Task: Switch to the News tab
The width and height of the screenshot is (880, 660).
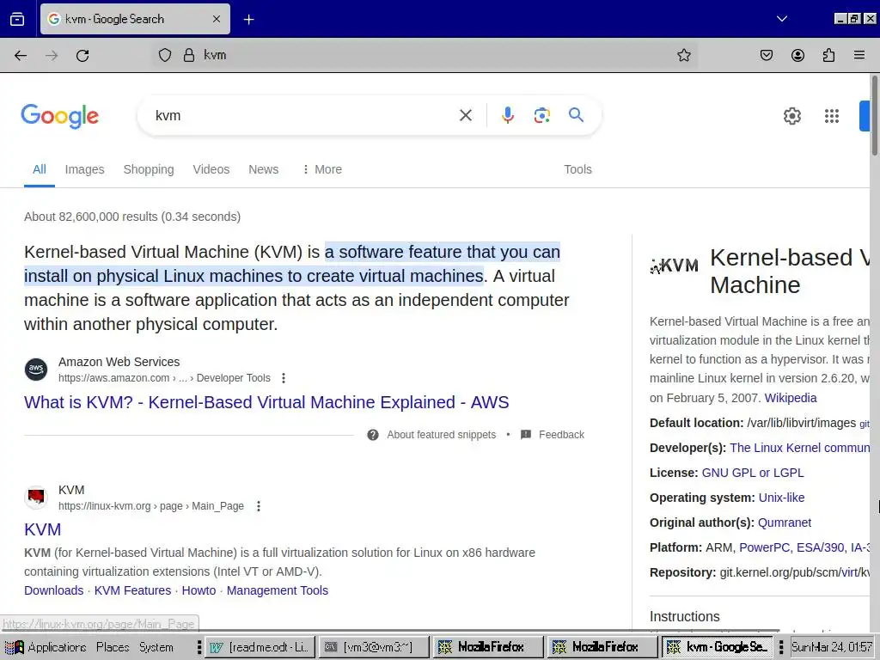Action: [x=263, y=169]
